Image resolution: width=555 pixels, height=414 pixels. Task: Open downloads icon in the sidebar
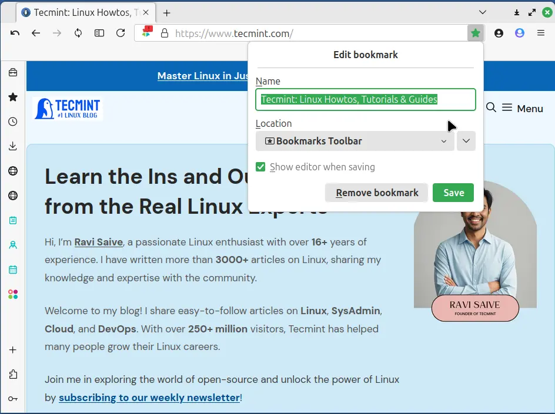coord(13,146)
